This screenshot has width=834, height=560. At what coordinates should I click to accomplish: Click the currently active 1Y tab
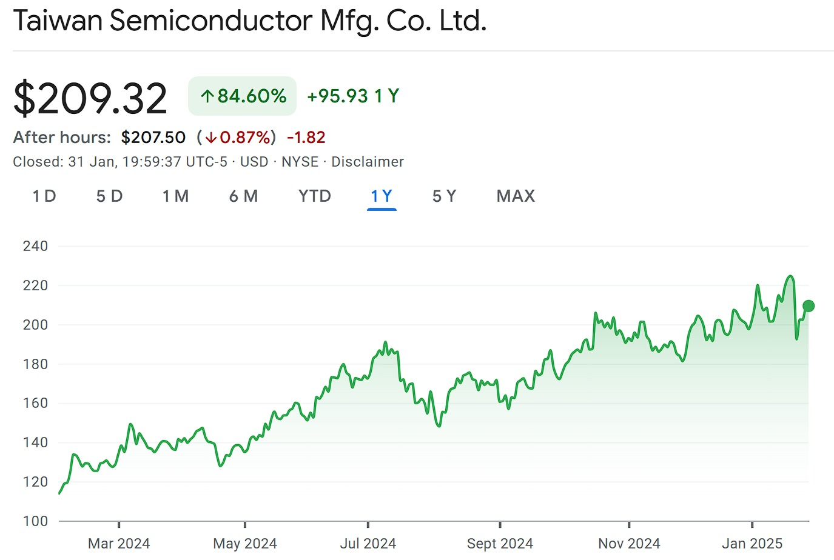click(381, 196)
